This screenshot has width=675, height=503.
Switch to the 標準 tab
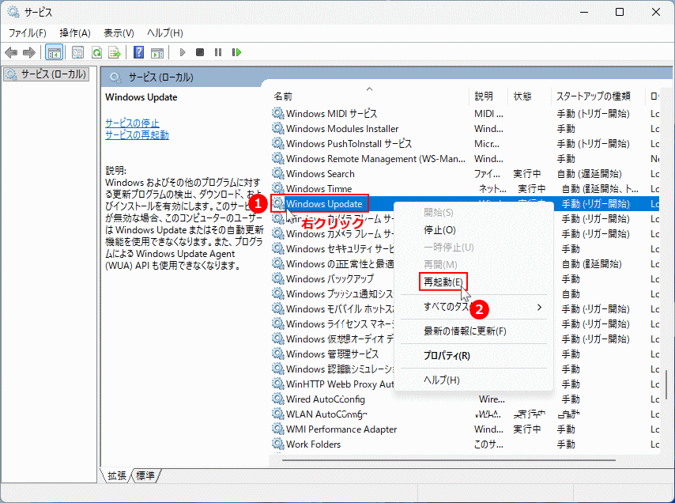pyautogui.click(x=145, y=475)
